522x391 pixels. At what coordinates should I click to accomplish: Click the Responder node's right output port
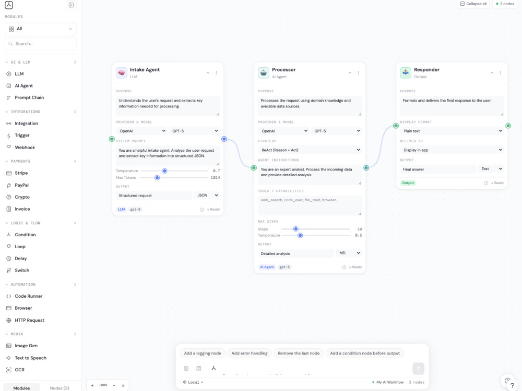(x=508, y=126)
